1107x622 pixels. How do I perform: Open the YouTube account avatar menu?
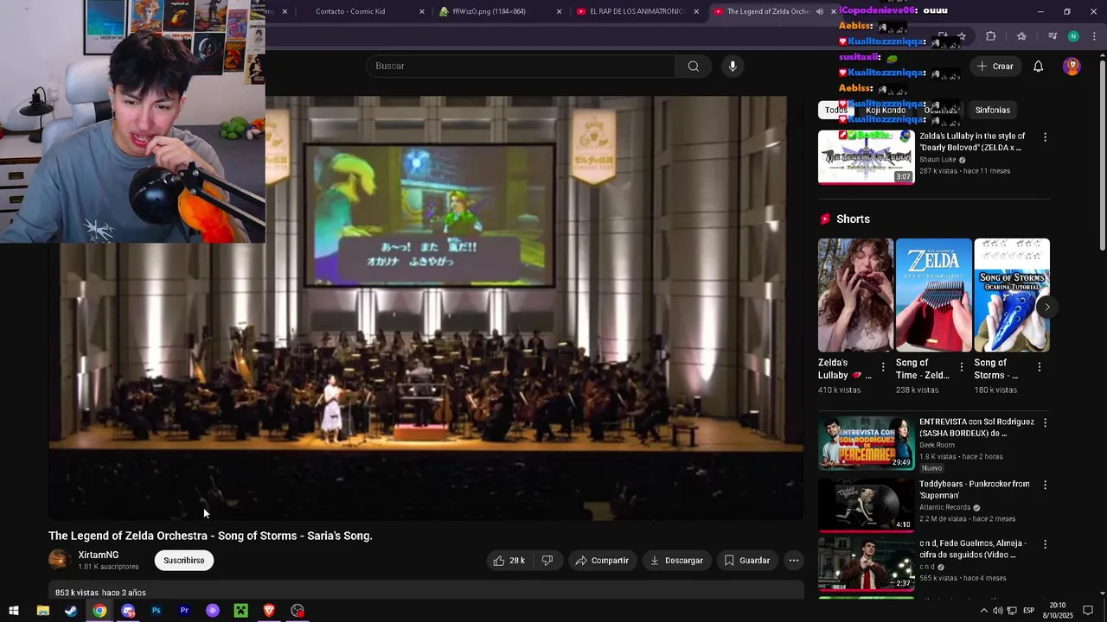tap(1072, 67)
